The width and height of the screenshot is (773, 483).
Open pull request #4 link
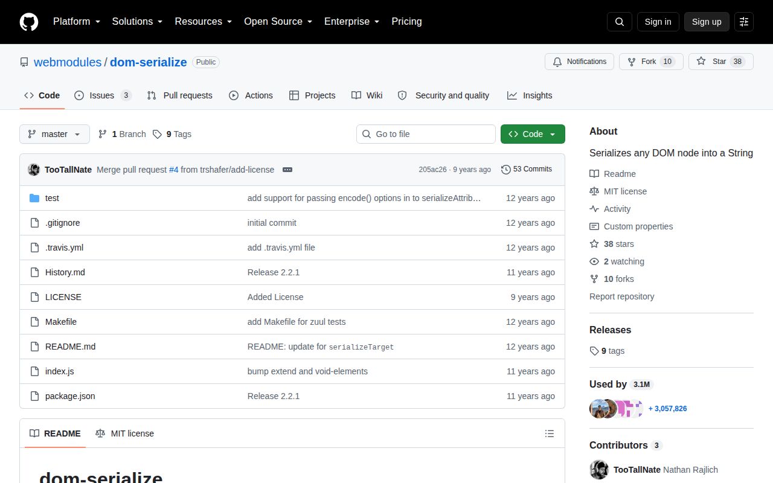coord(174,170)
